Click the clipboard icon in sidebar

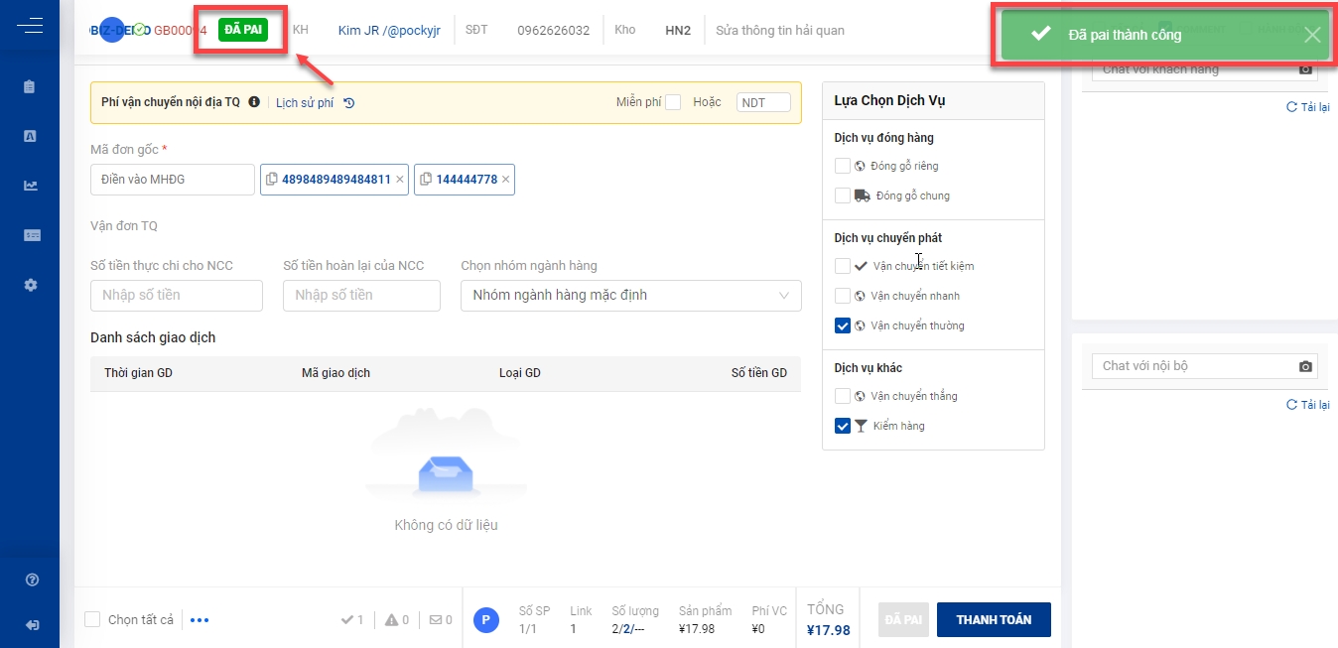tap(30, 86)
